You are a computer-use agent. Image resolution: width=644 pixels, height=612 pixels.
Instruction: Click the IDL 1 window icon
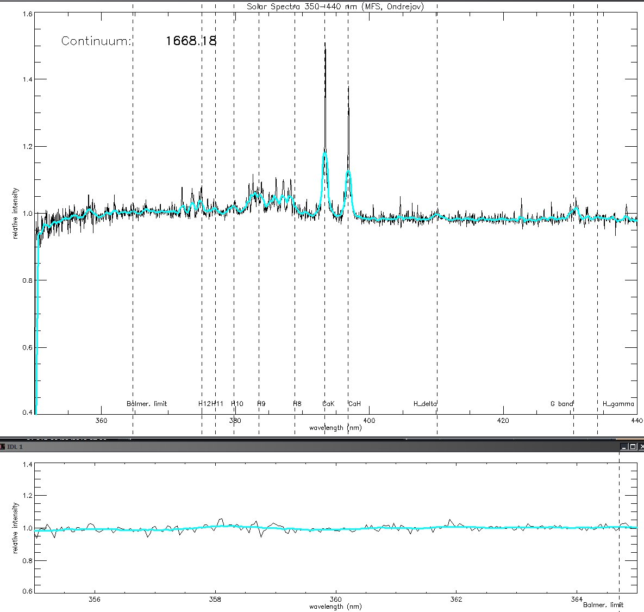pos(3,446)
